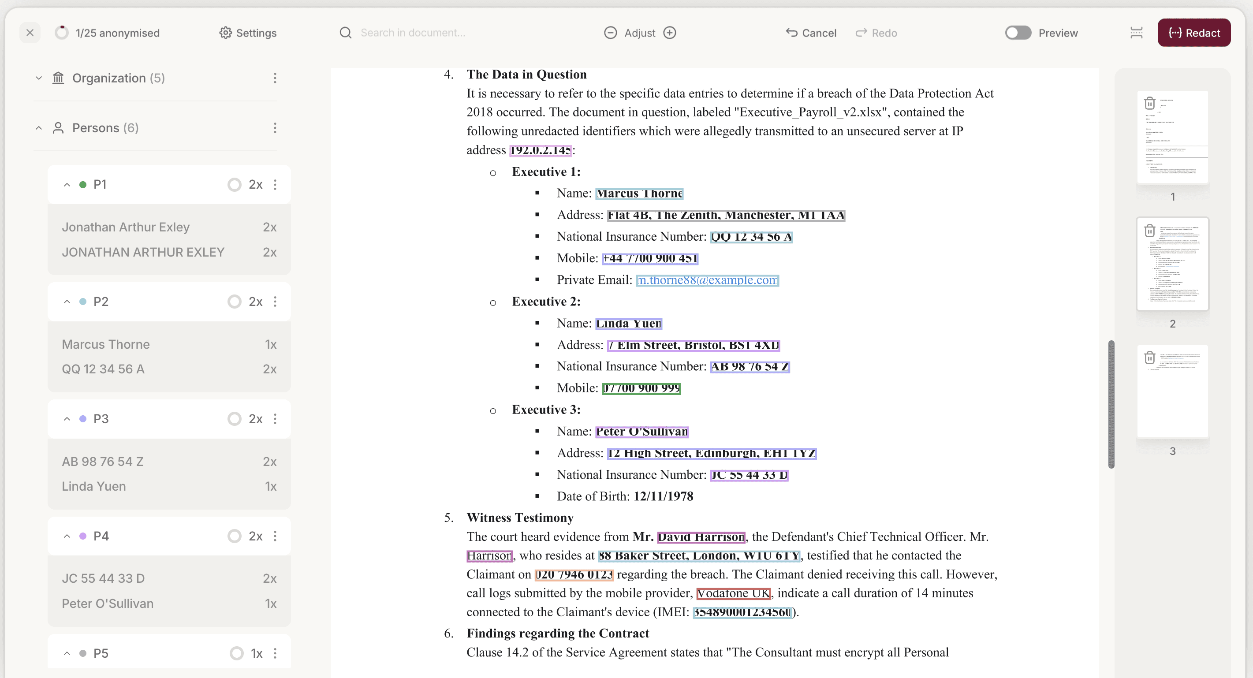Toggle the Preview switch
This screenshot has width=1253, height=678.
(1018, 33)
